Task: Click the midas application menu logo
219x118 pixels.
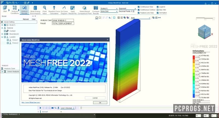Action: pyautogui.click(x=2, y=2)
